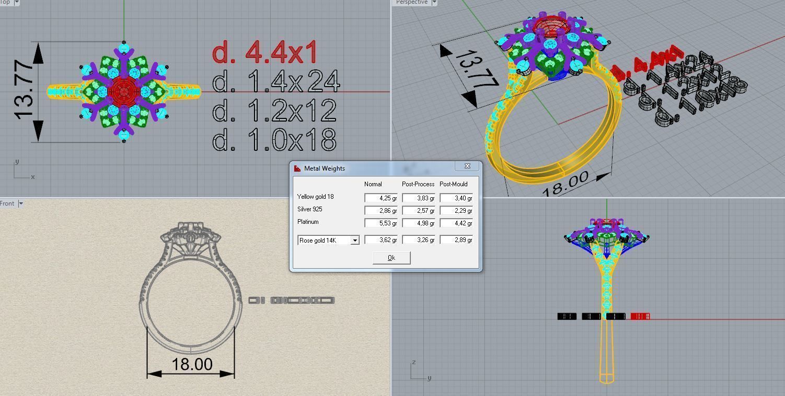Click the Platinum row label
This screenshot has height=396, width=785.
(x=308, y=222)
